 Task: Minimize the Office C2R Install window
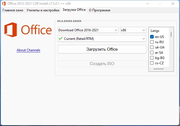tap(148, 4)
